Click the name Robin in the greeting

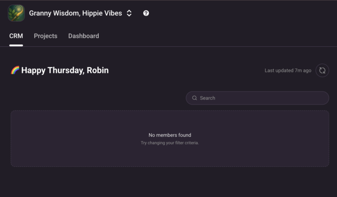coord(98,70)
